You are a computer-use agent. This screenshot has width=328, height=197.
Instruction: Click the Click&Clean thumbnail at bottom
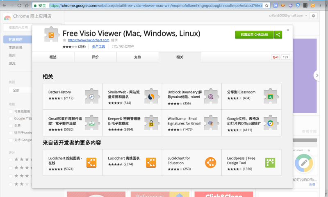223,194
